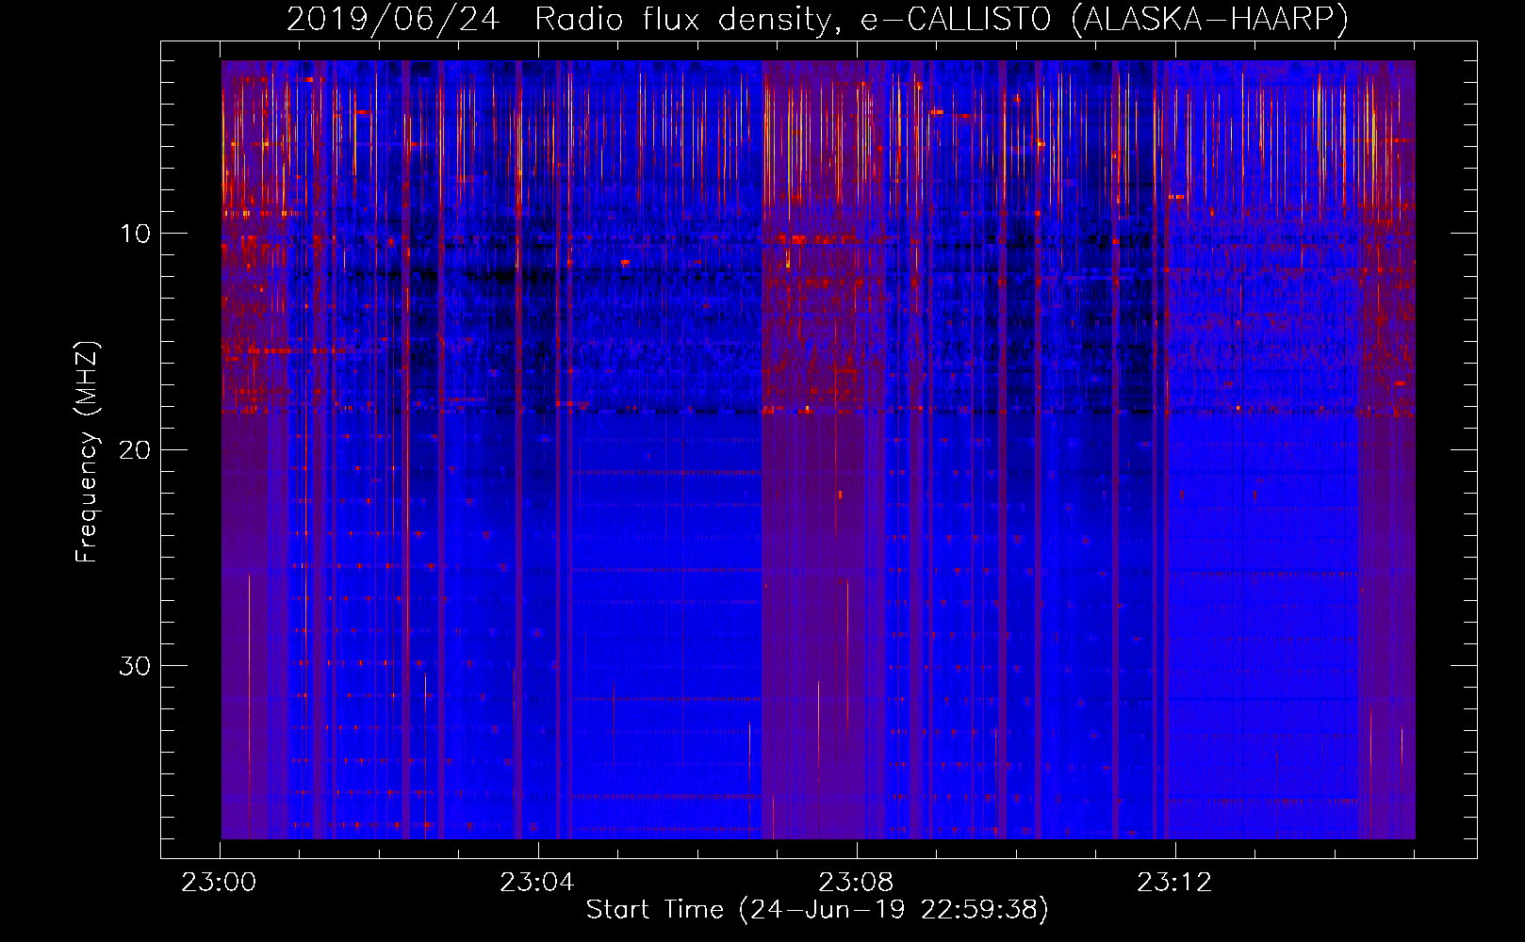
Task: Click the 23:08 time tick label
Action: click(856, 883)
